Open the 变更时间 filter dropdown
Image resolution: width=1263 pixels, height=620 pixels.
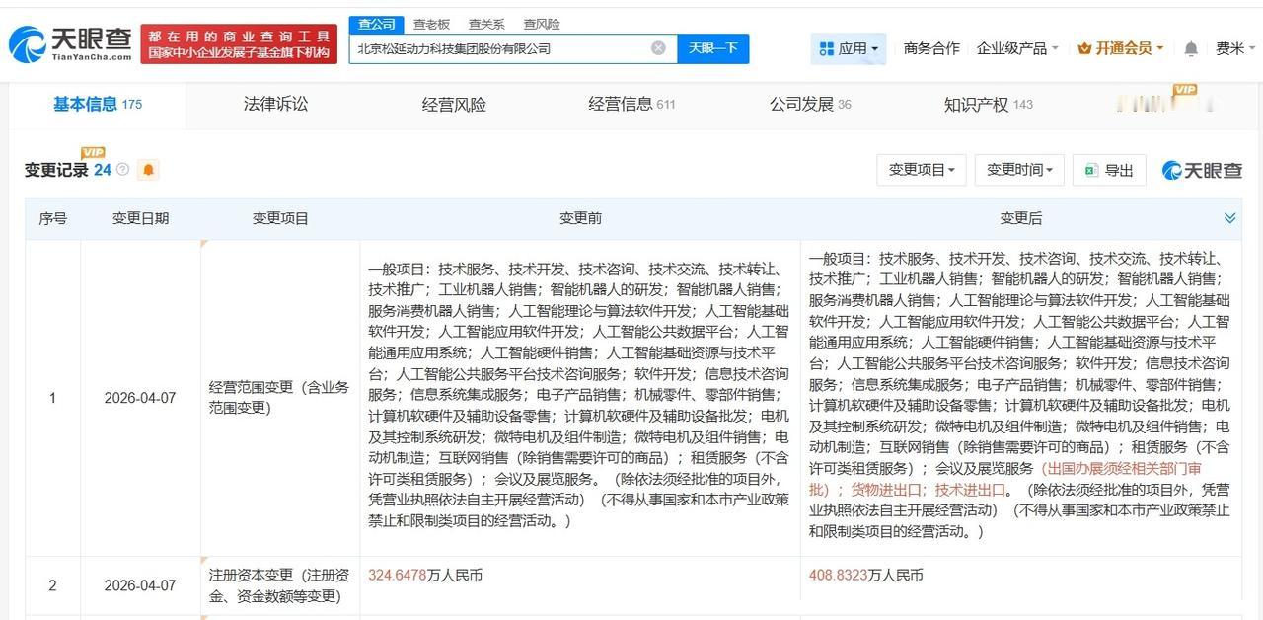1018,169
